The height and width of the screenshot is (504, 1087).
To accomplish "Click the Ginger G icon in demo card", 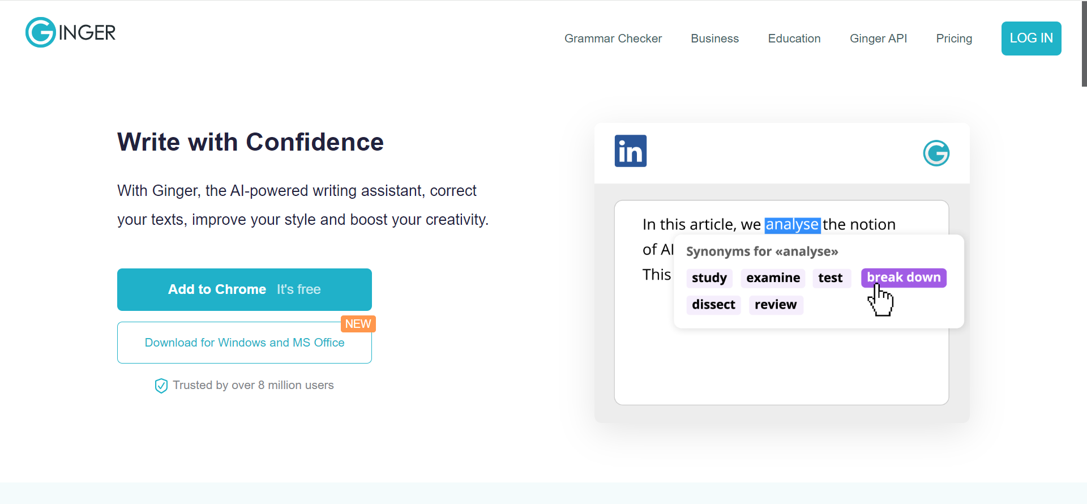I will (x=936, y=153).
